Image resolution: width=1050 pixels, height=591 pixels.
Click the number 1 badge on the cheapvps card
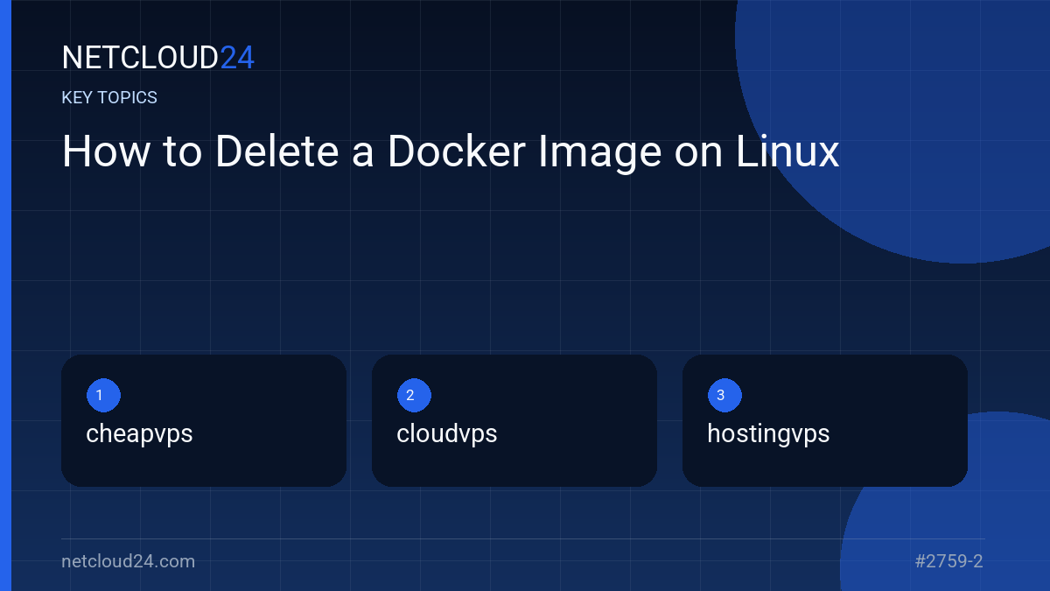click(103, 395)
